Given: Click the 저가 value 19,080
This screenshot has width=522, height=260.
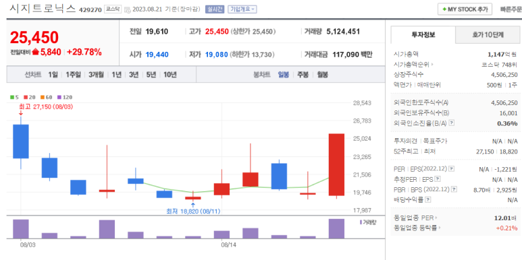Looking at the screenshot, I should point(216,55).
